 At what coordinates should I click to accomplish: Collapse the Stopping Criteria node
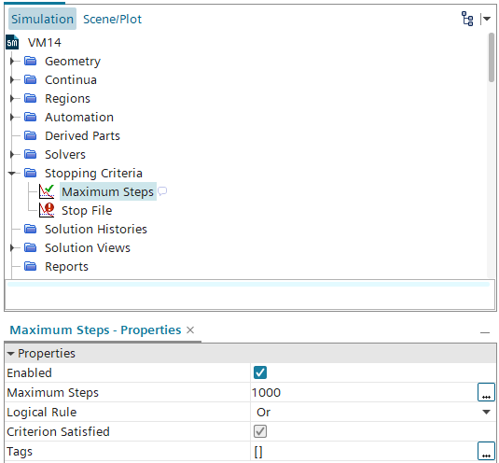pos(12,174)
